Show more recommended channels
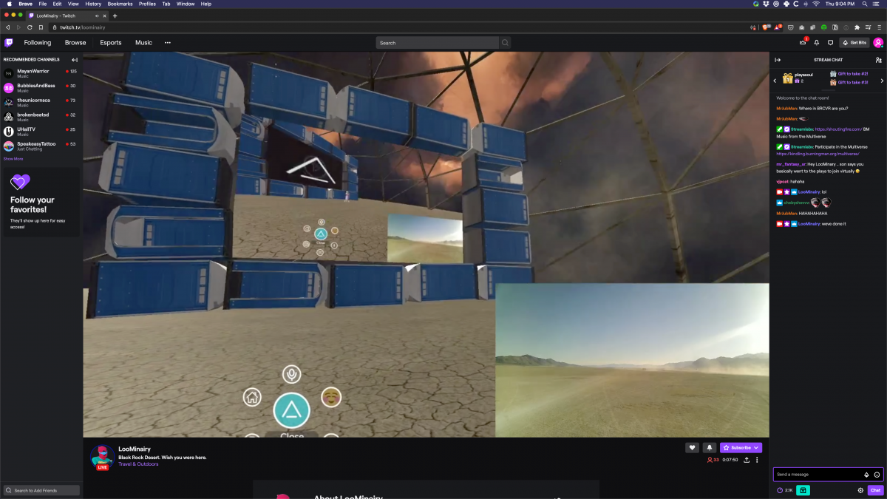The width and height of the screenshot is (887, 499). 13,158
